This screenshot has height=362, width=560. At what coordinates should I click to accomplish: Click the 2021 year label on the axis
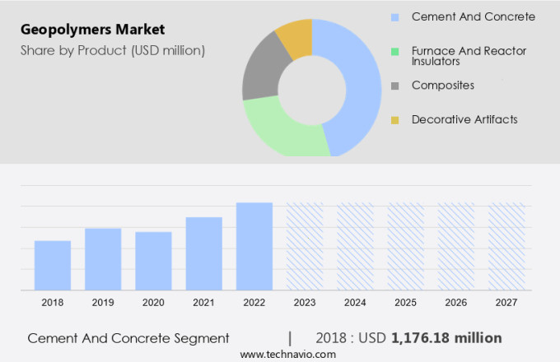(x=203, y=303)
